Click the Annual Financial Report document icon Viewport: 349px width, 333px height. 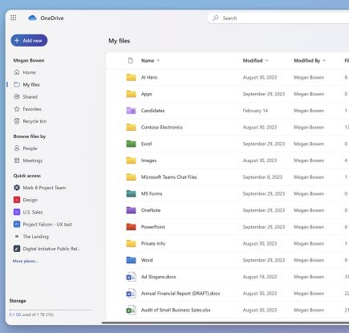131,294
